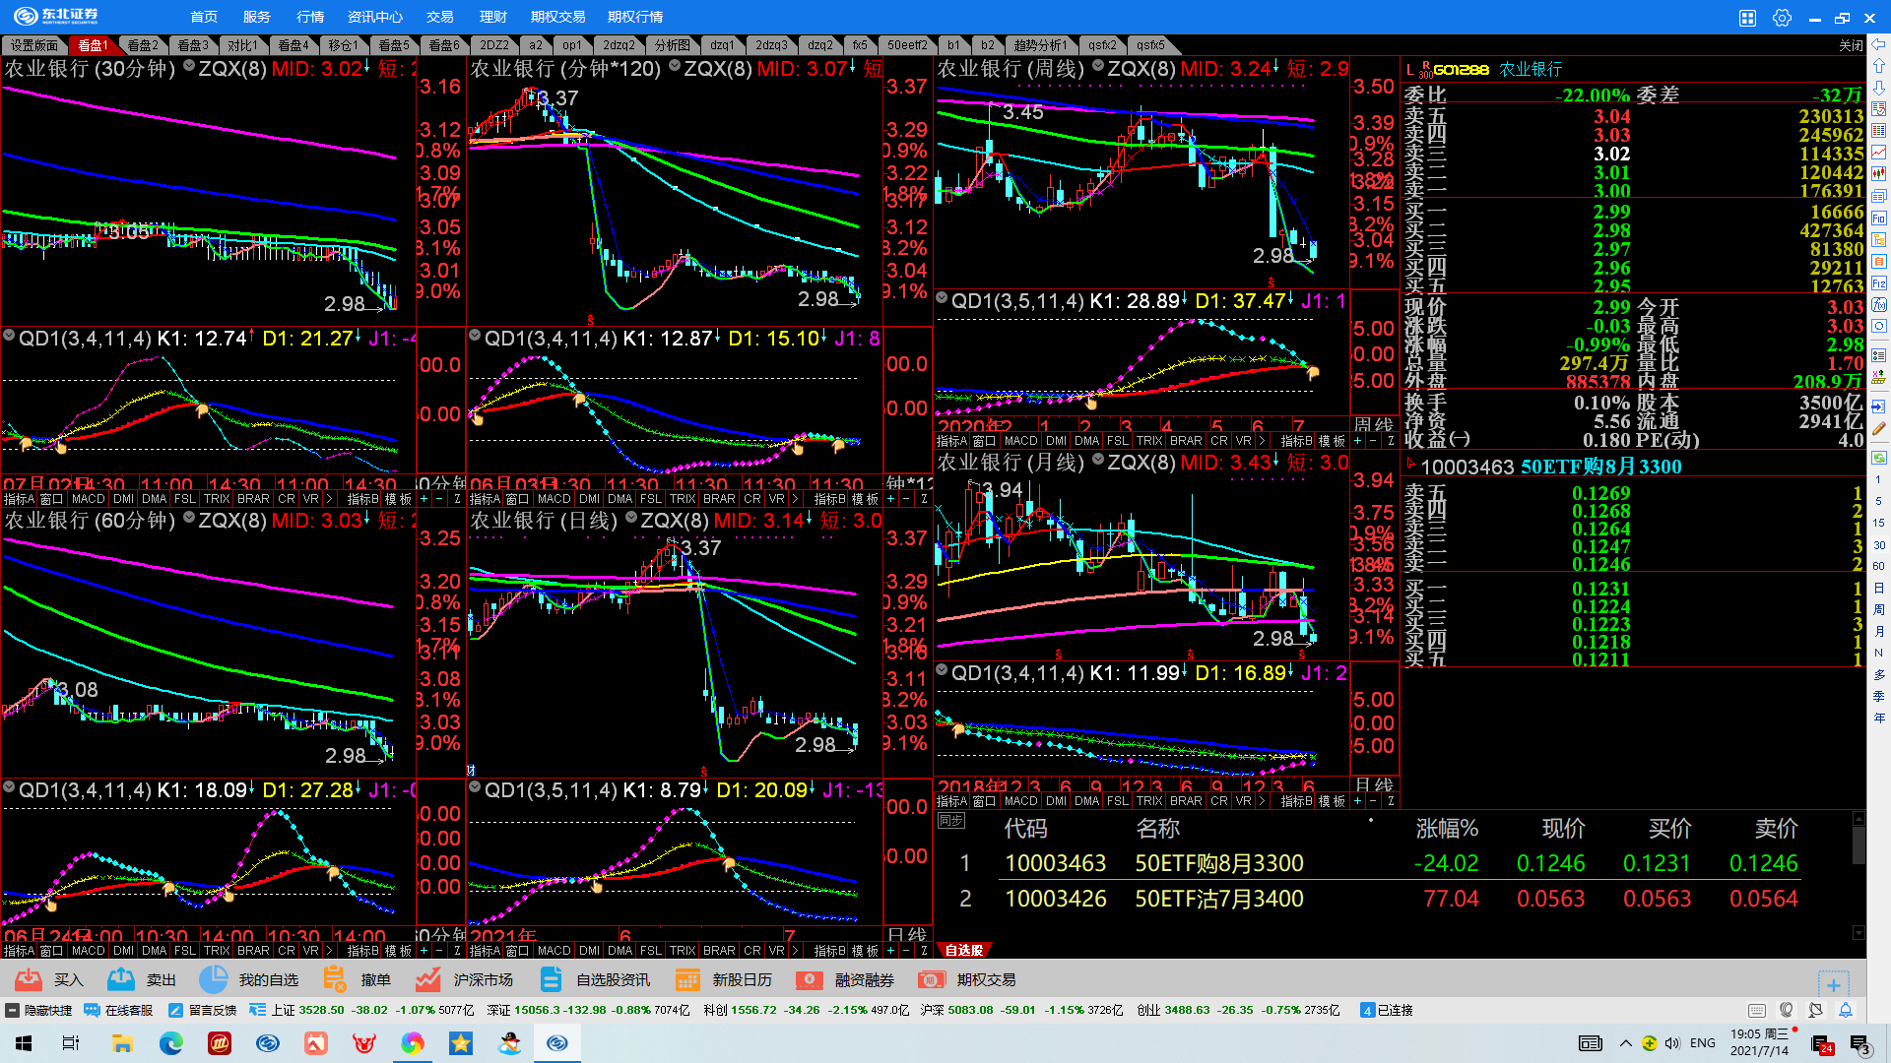Image resolution: width=1891 pixels, height=1063 pixels.
Task: Open the settings gear in title bar
Action: pyautogui.click(x=1782, y=18)
